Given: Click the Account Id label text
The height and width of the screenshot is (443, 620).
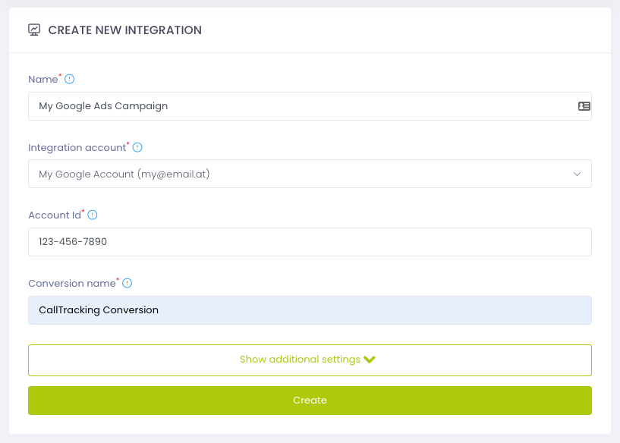Looking at the screenshot, I should [54, 215].
